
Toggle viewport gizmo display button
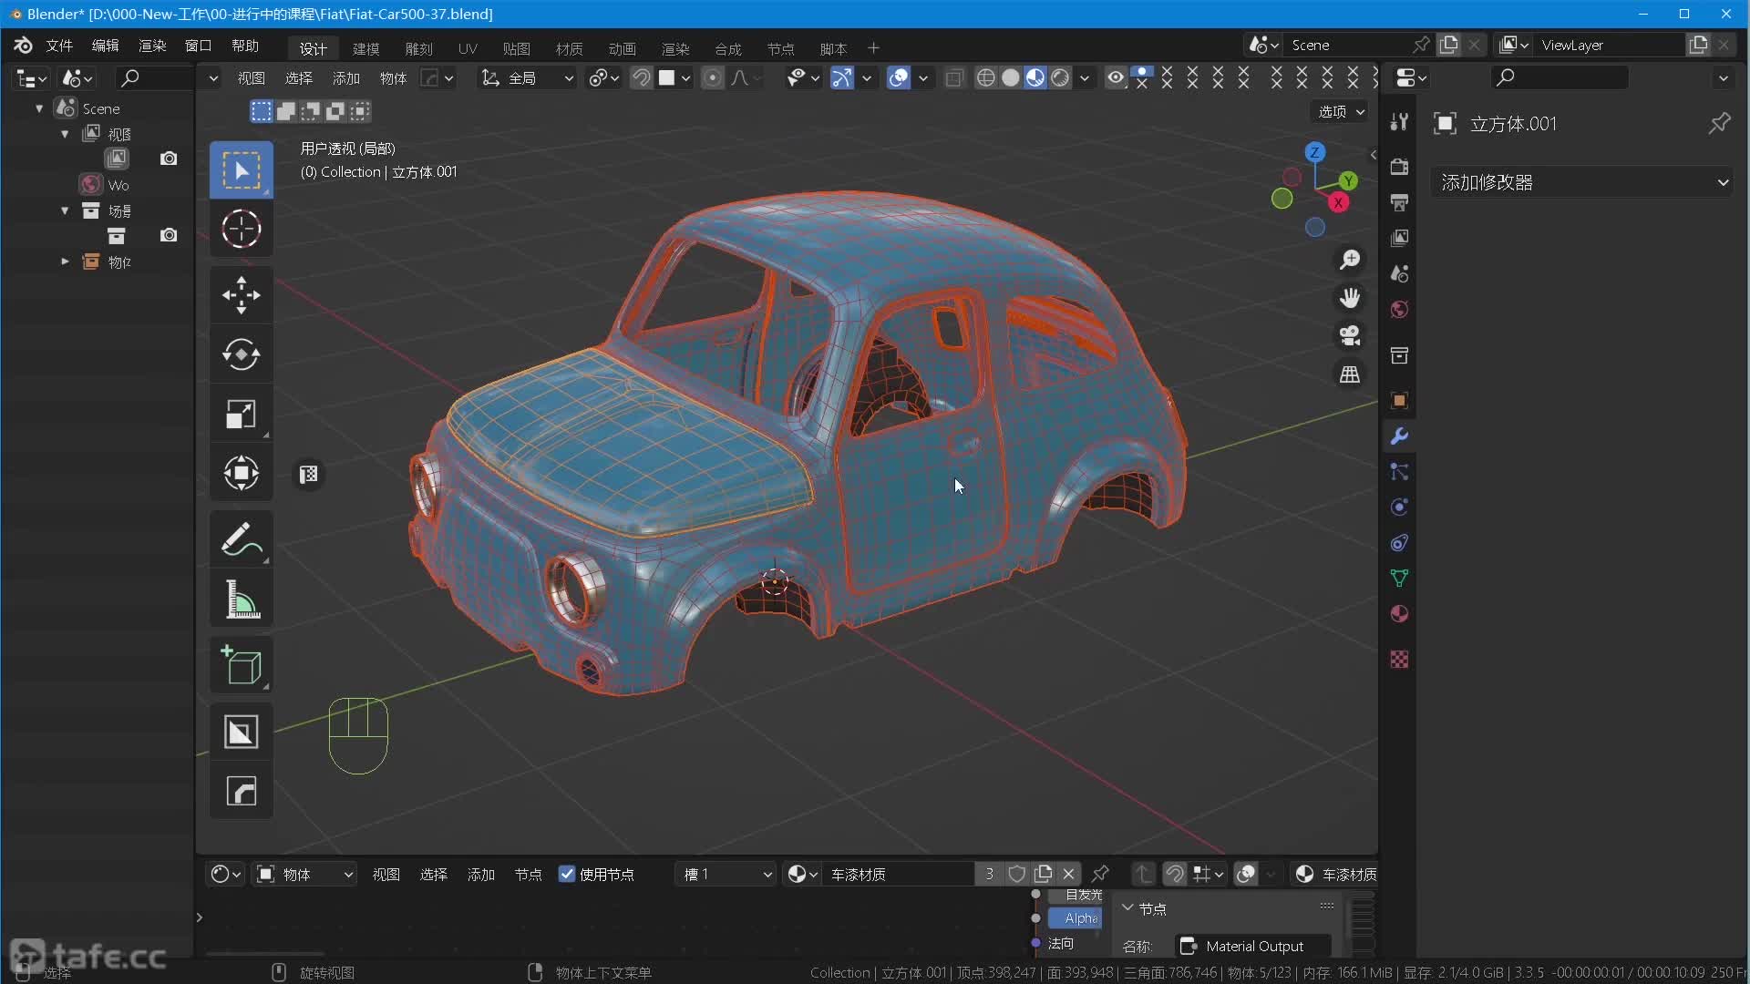click(842, 78)
